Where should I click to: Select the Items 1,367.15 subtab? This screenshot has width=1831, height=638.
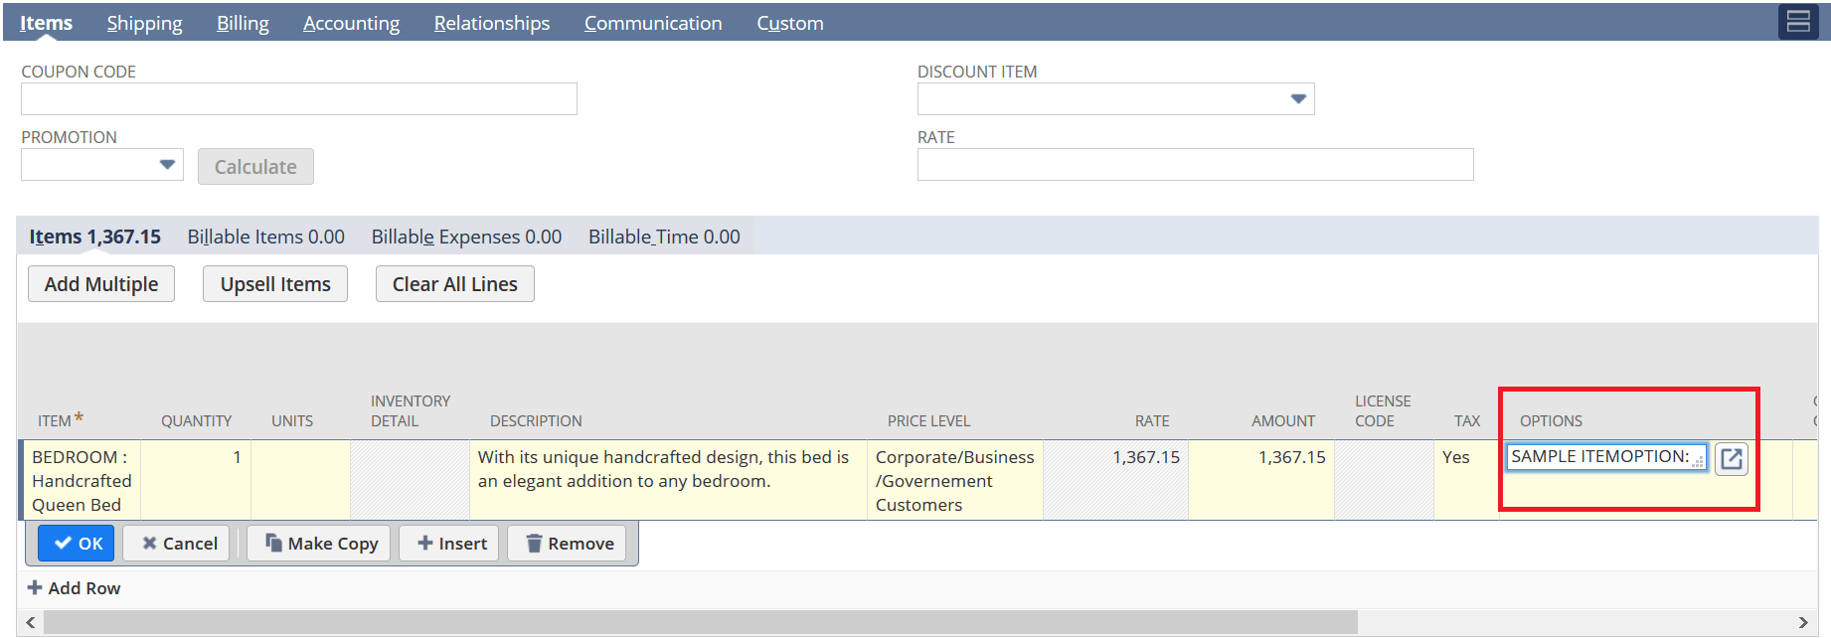tap(94, 237)
